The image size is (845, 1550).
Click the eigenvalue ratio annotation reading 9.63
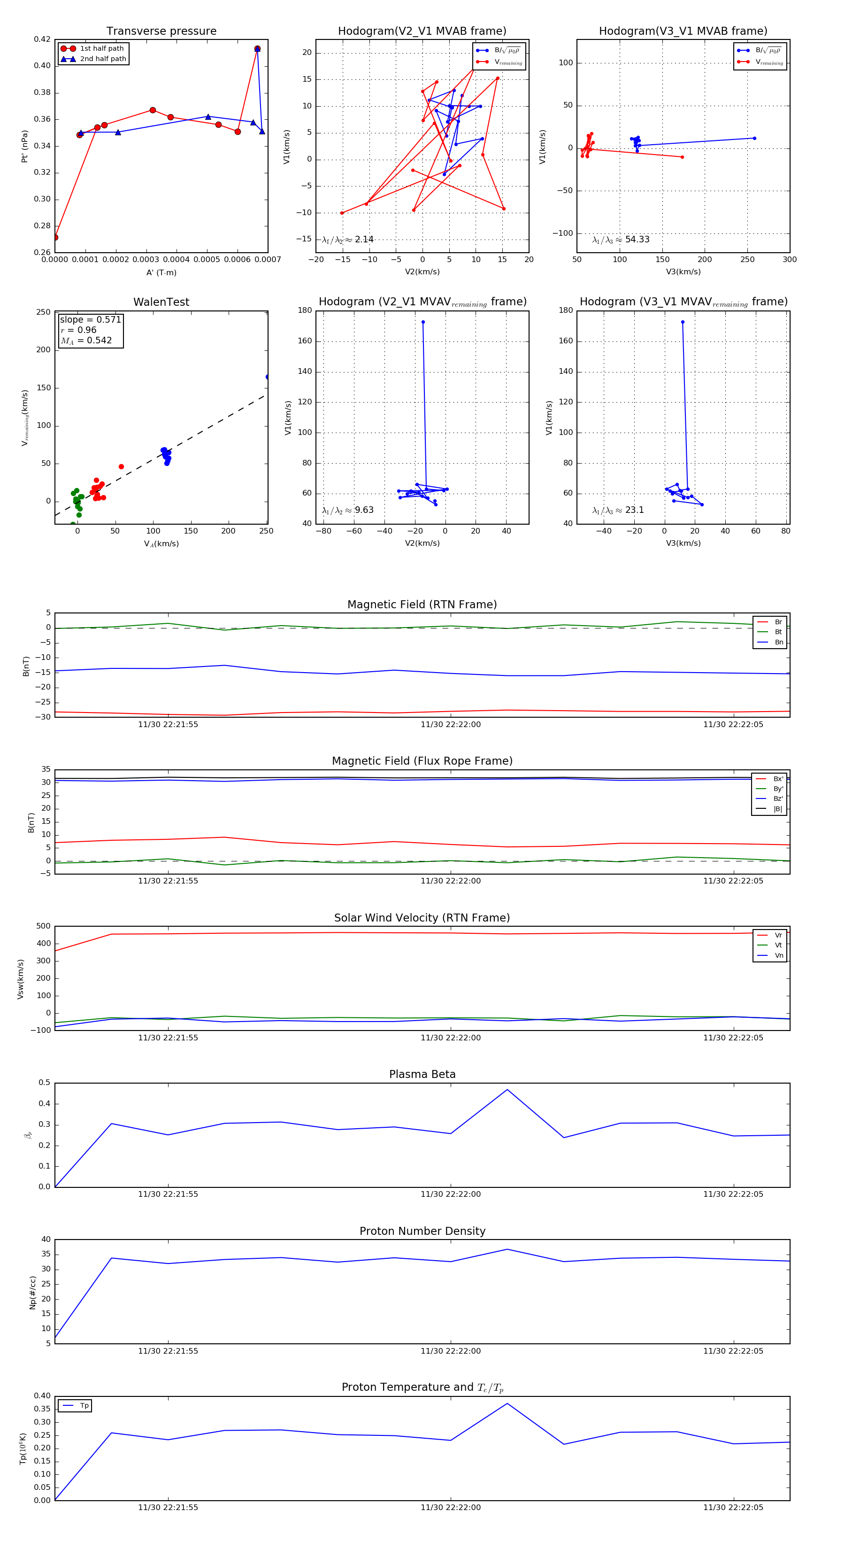[x=347, y=510]
